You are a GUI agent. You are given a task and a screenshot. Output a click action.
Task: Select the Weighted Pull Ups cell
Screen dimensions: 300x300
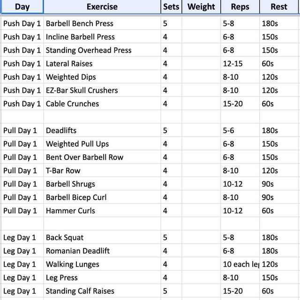[x=102, y=144]
